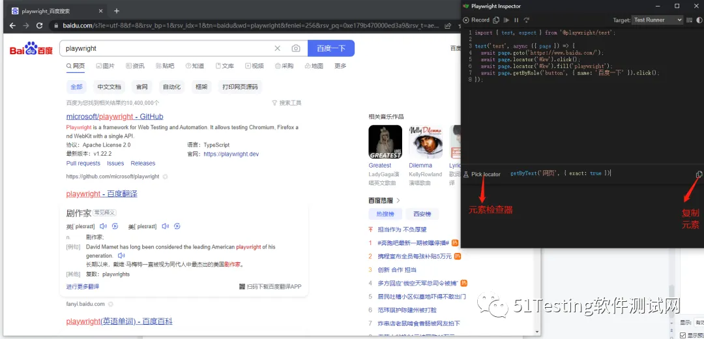
Task: Close the playwright_百度搜索 tab
Action: tap(101, 11)
